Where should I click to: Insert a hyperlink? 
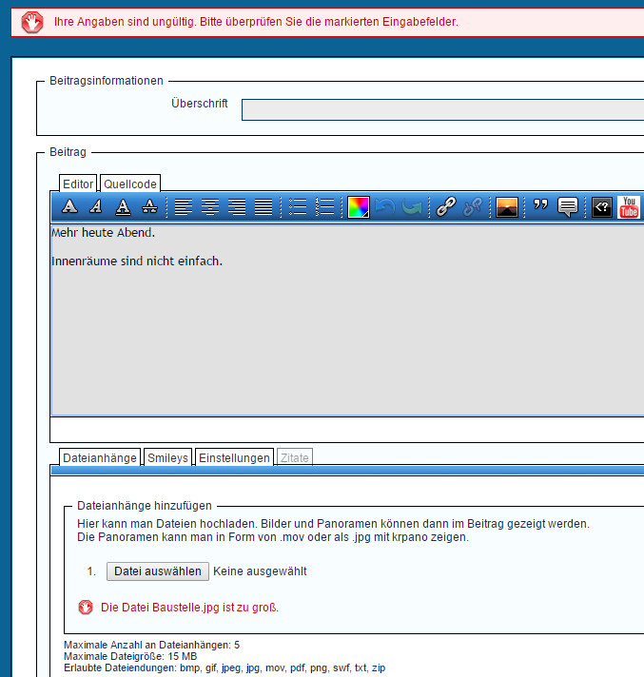(x=446, y=207)
